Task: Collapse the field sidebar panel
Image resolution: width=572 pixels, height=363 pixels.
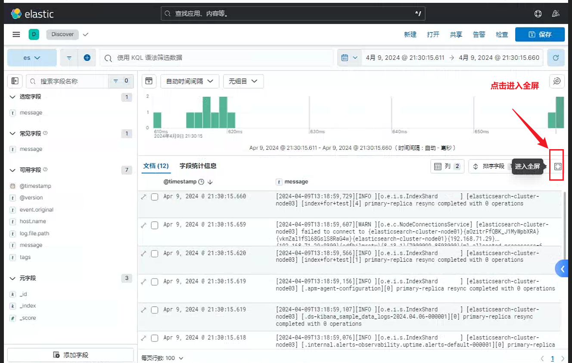Action: (15, 81)
